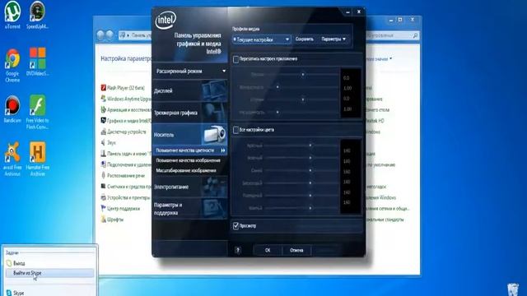Minimize the Intel graphics panel window

(347, 12)
